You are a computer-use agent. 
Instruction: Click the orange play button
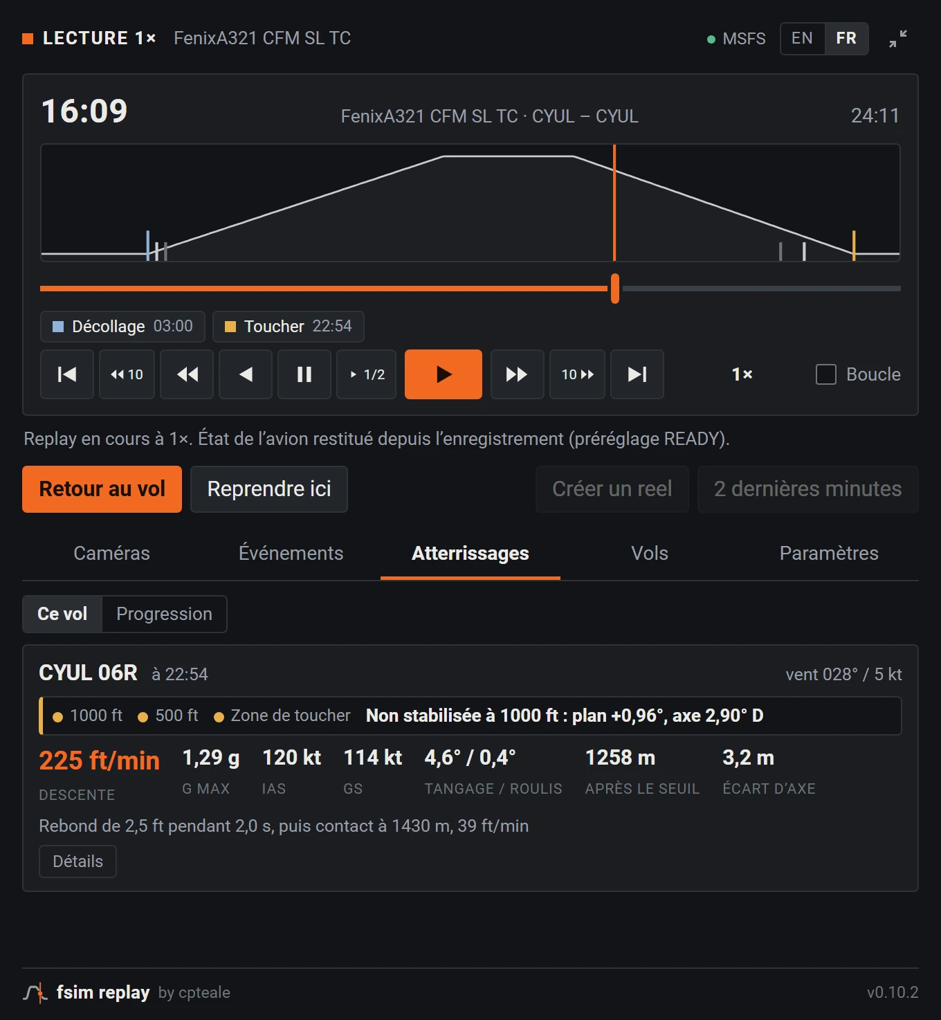tap(444, 374)
